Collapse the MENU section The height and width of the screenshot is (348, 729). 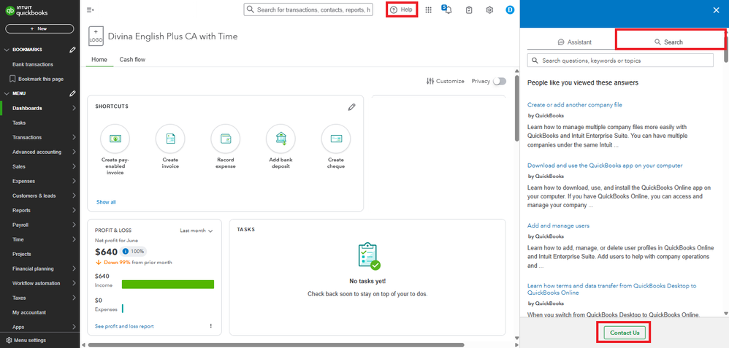click(7, 93)
